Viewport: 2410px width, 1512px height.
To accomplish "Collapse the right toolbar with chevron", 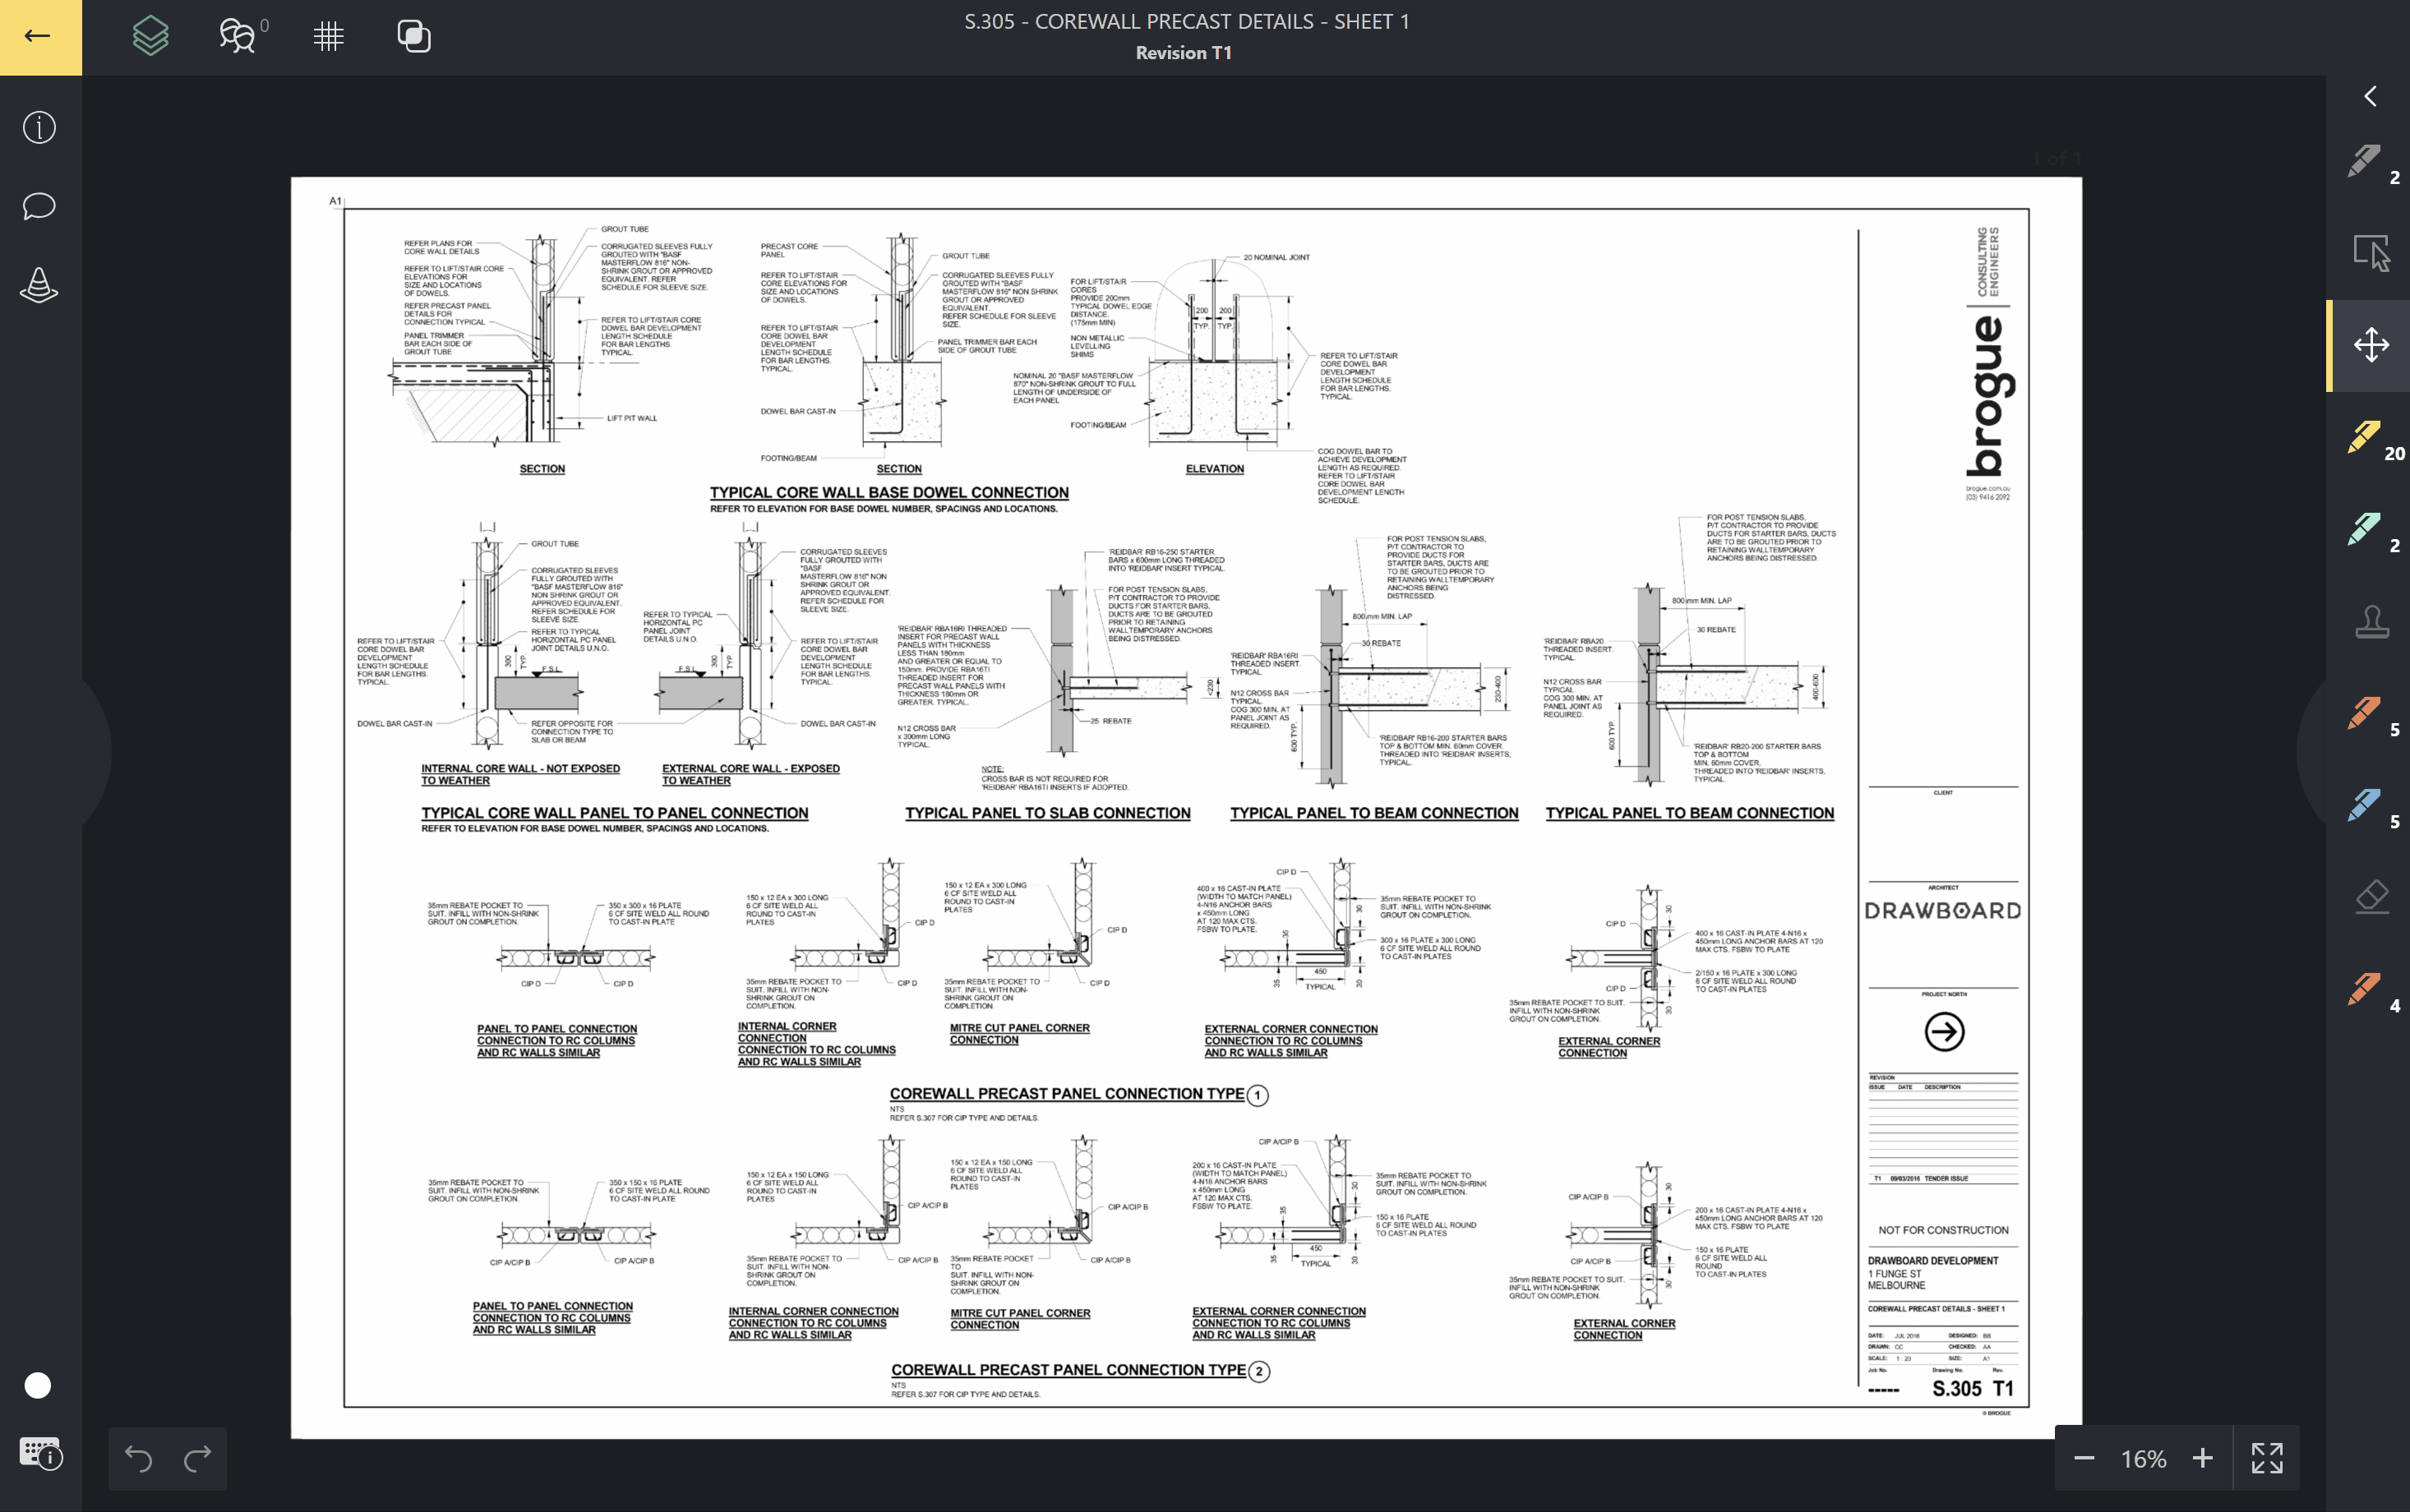I will (2369, 96).
